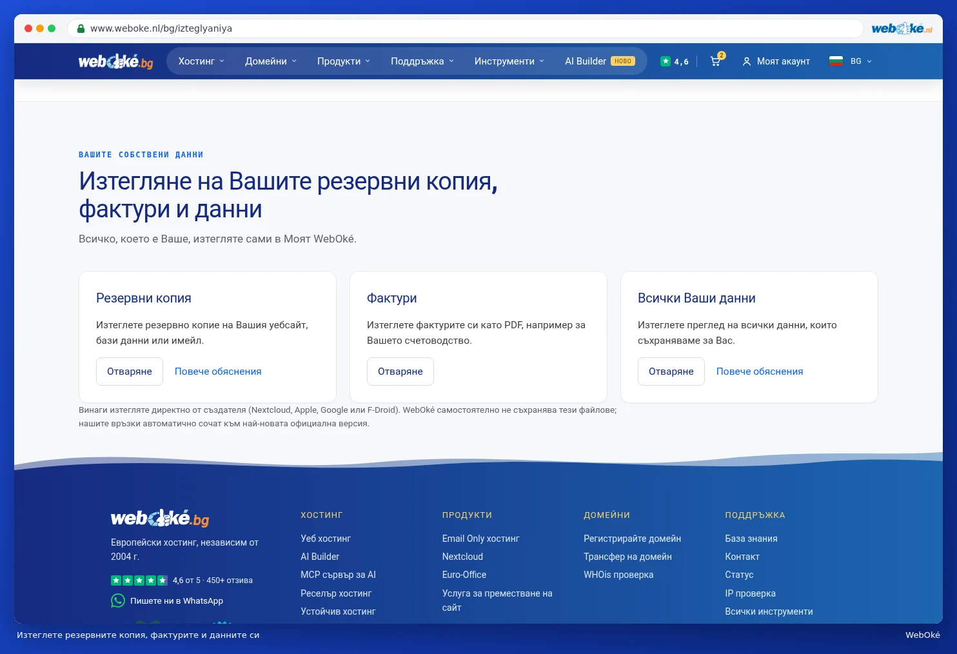Click the Bulgarian flag icon
Image resolution: width=957 pixels, height=654 pixels.
click(836, 61)
